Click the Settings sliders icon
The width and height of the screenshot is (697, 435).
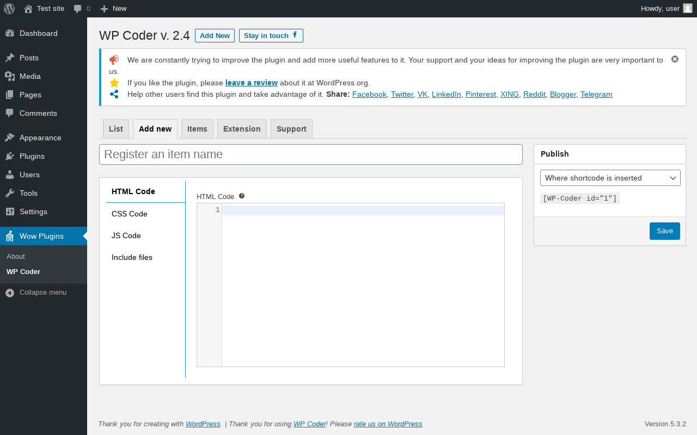pos(10,212)
